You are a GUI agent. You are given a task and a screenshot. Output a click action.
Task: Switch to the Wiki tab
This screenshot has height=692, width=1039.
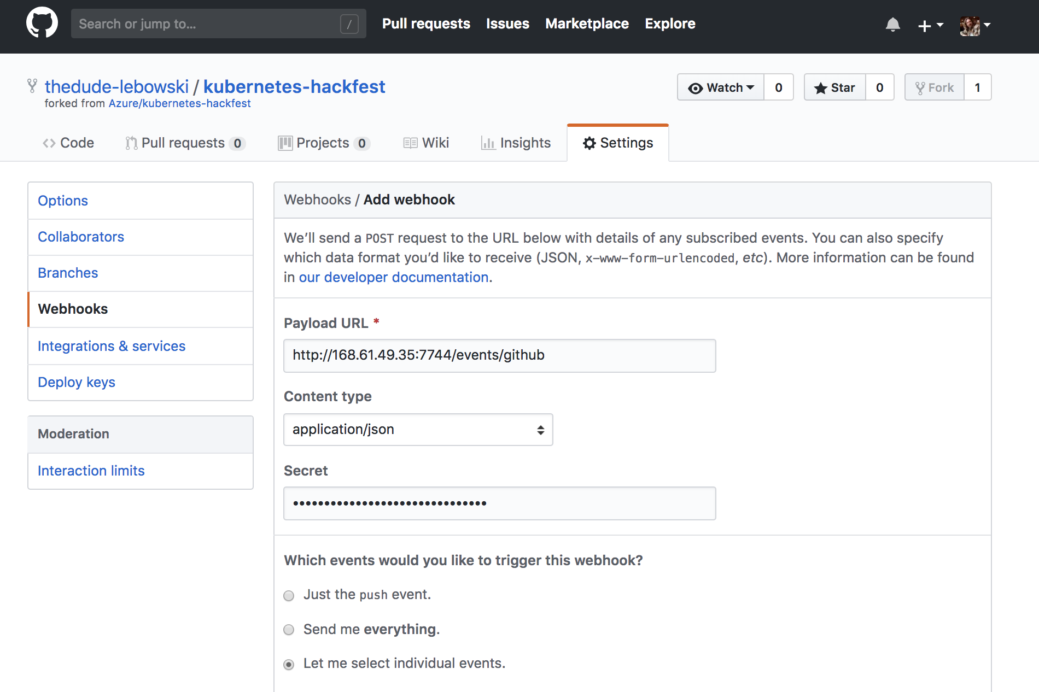click(426, 143)
